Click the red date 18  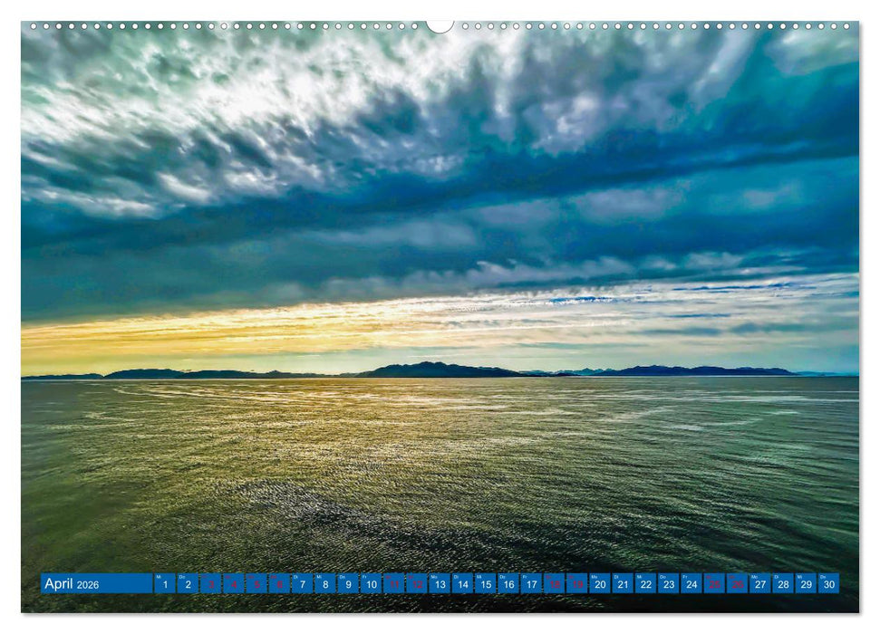click(554, 583)
